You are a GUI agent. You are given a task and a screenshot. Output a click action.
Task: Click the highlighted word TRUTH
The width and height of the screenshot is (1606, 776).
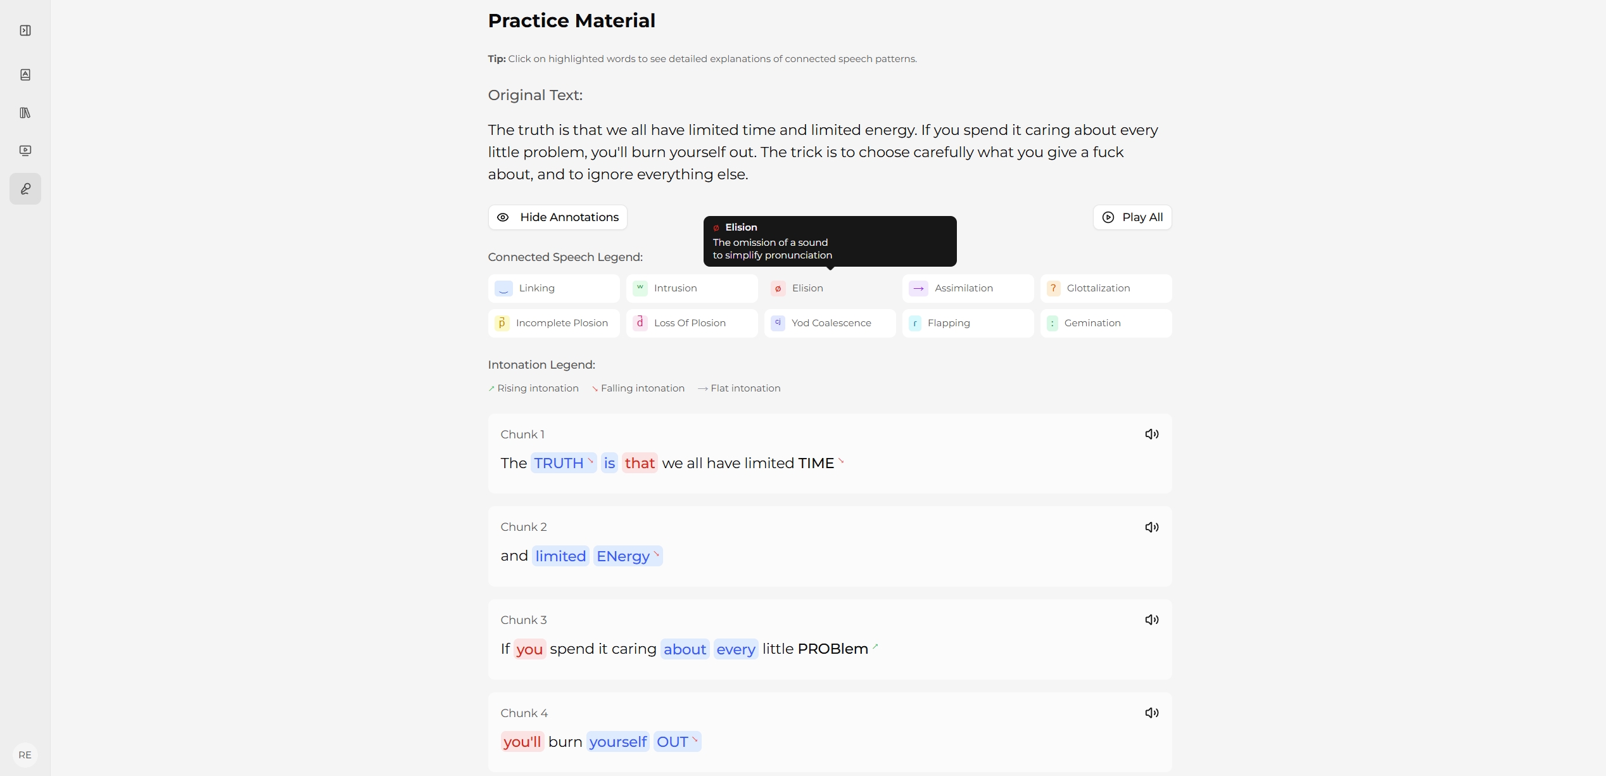(x=559, y=464)
